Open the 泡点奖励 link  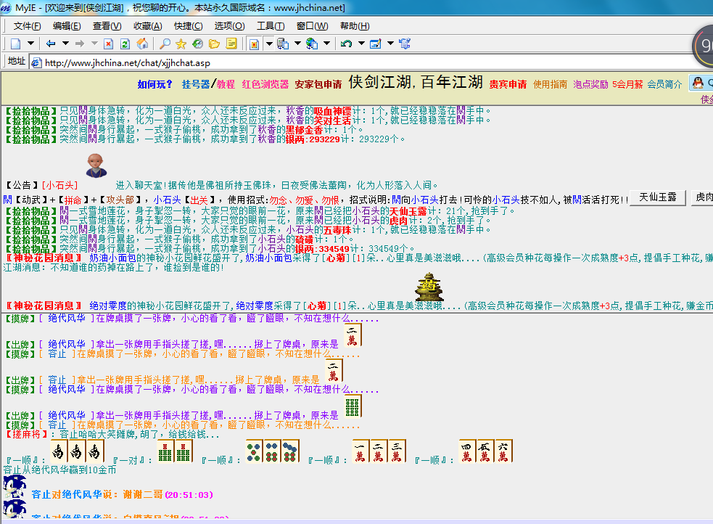click(590, 84)
